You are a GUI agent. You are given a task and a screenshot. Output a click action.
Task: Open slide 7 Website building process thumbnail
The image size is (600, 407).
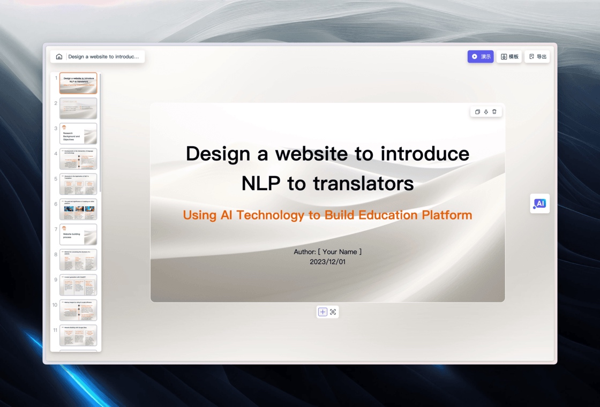click(x=78, y=235)
